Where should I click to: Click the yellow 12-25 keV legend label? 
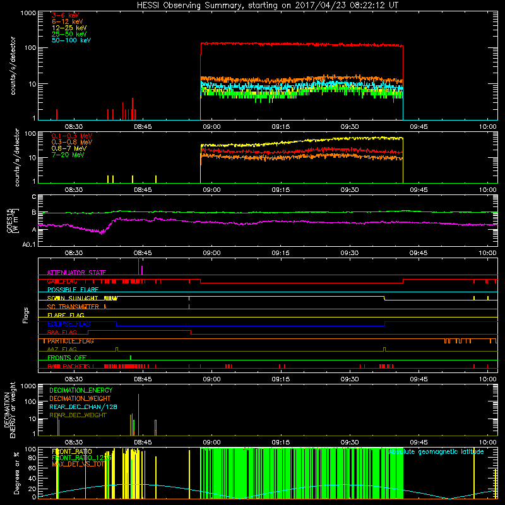(69, 28)
